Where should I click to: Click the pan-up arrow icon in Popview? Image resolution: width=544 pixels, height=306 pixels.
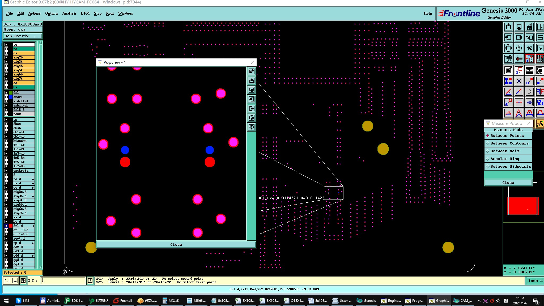tap(252, 80)
